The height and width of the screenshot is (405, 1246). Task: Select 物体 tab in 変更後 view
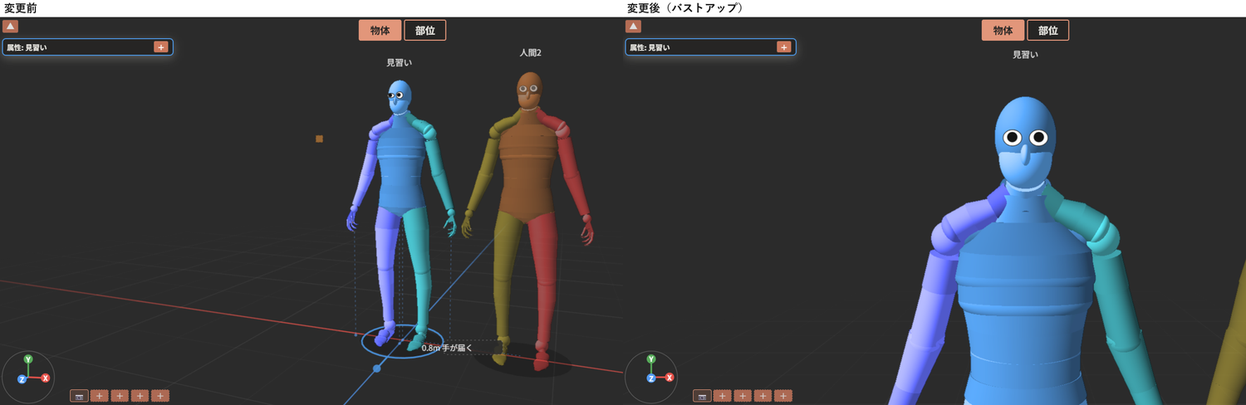pos(1003,31)
